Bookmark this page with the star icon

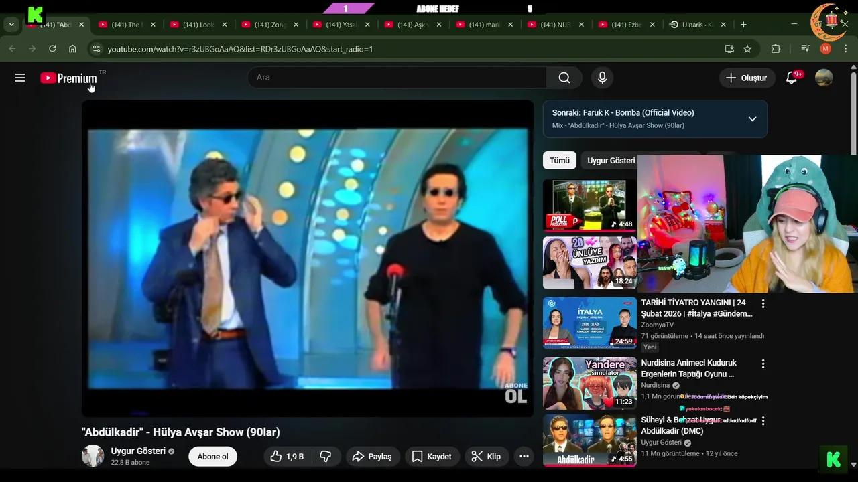tap(747, 49)
